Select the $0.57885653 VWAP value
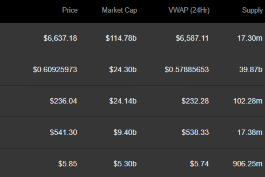This screenshot has height=177, width=265. click(187, 70)
